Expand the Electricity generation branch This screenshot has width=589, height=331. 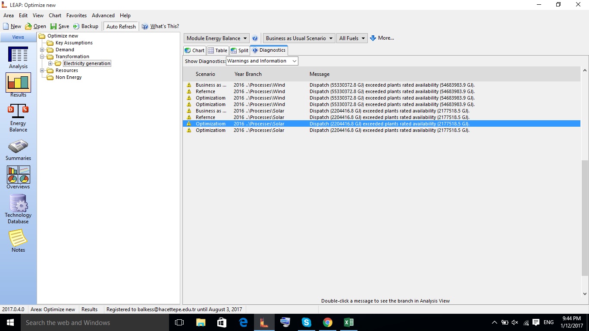click(50, 64)
